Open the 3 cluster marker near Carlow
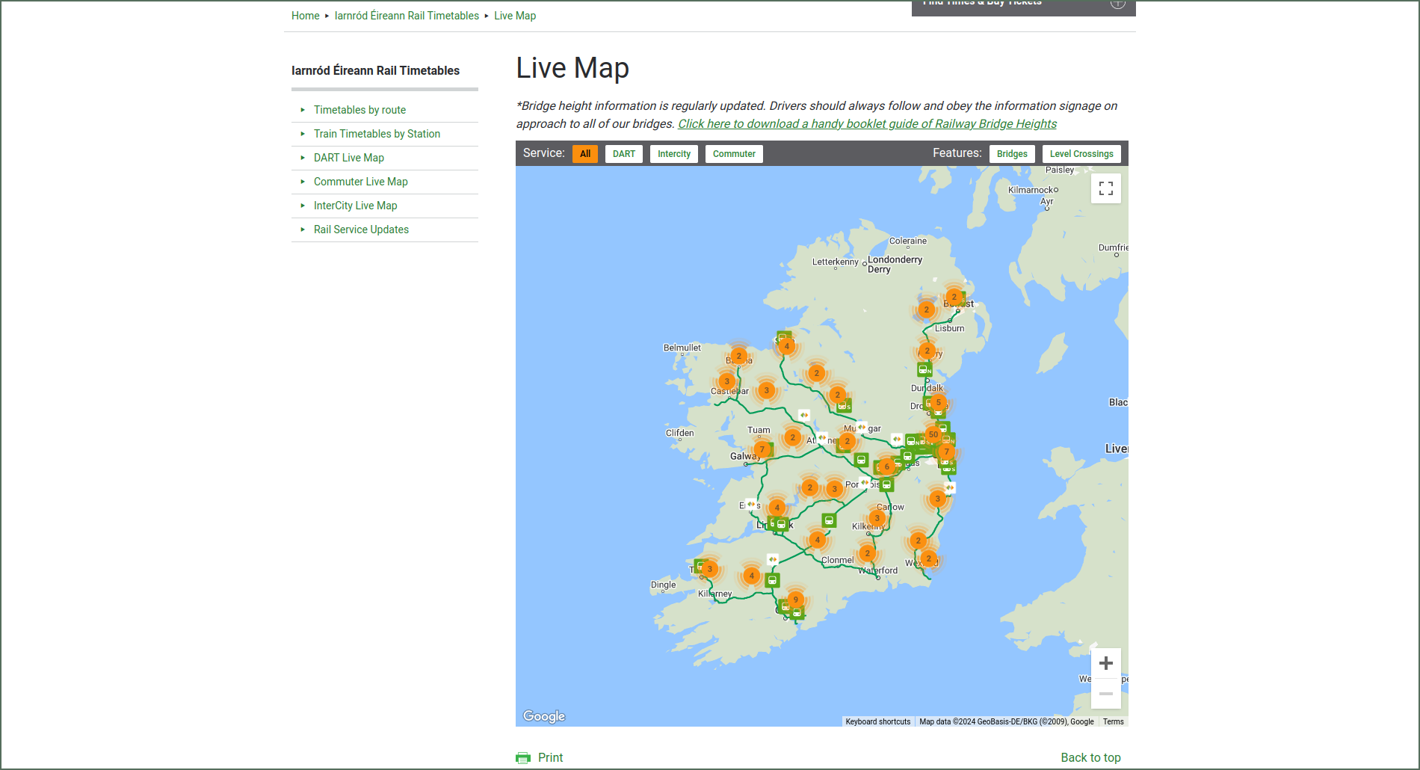This screenshot has width=1420, height=770. [877, 518]
